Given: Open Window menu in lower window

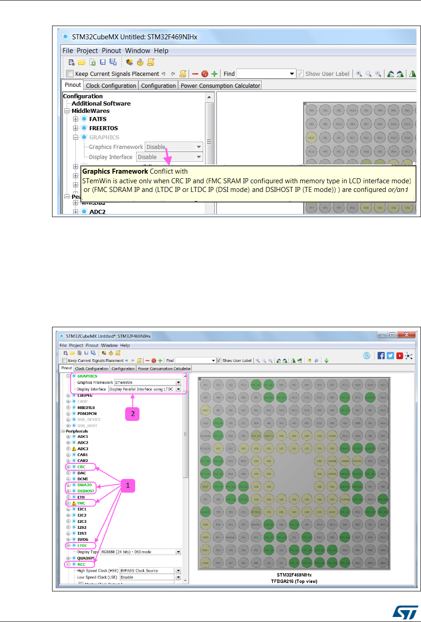Looking at the screenshot, I should pos(110,346).
